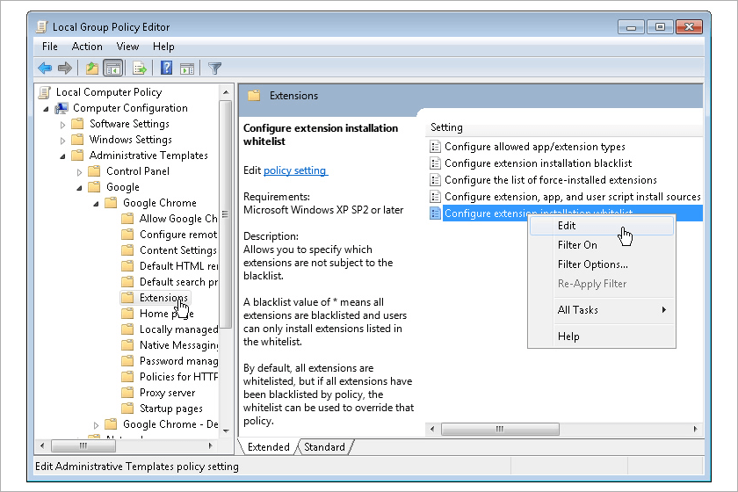The image size is (738, 492).
Task: Select Configure allowed app/extension types setting
Action: [534, 147]
